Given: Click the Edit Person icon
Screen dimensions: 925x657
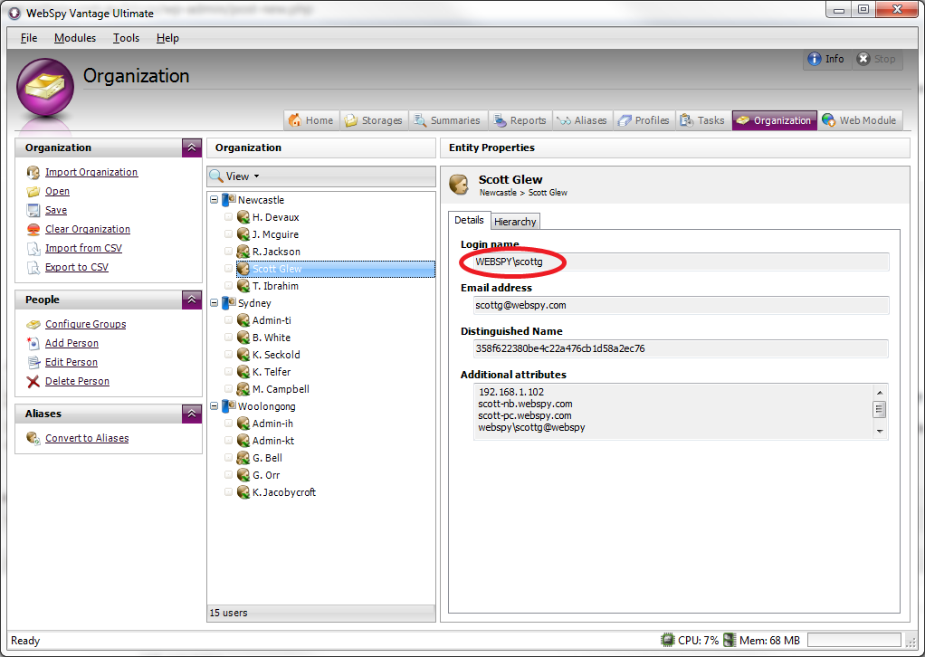Looking at the screenshot, I should [x=33, y=362].
